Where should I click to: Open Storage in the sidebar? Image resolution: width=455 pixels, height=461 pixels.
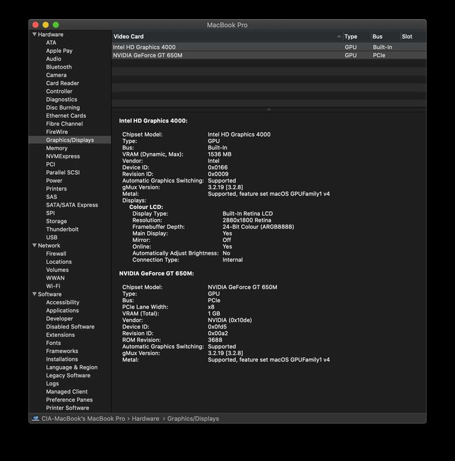[x=57, y=221]
